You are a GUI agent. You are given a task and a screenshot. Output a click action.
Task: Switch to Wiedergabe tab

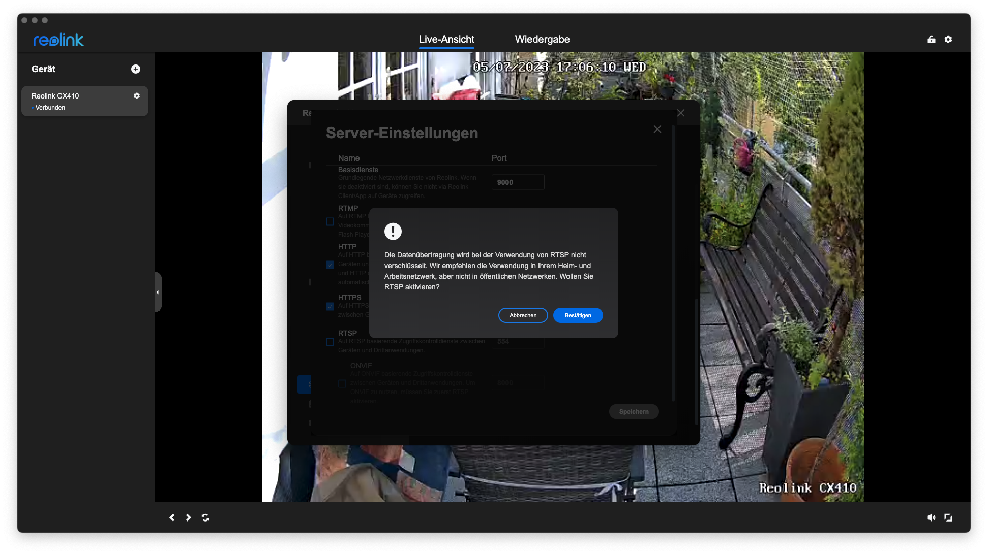542,40
